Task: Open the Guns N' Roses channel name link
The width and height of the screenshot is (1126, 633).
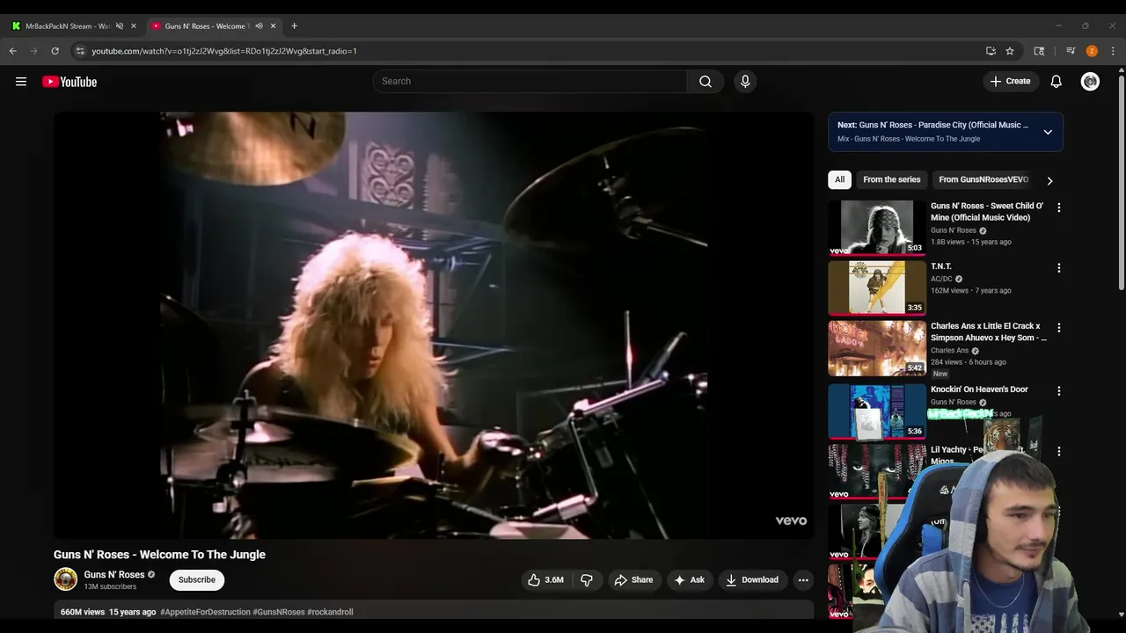Action: point(114,575)
